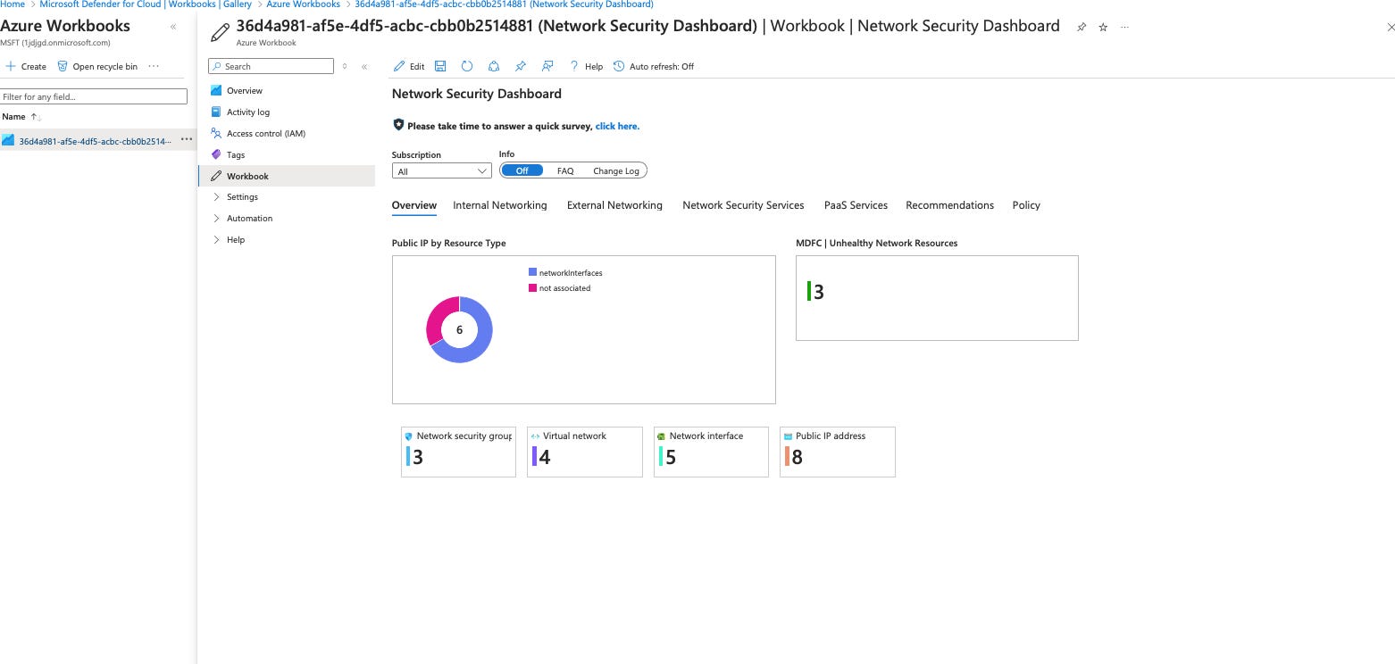The width and height of the screenshot is (1395, 664).
Task: Open the Network interface tile
Action: pyautogui.click(x=711, y=452)
